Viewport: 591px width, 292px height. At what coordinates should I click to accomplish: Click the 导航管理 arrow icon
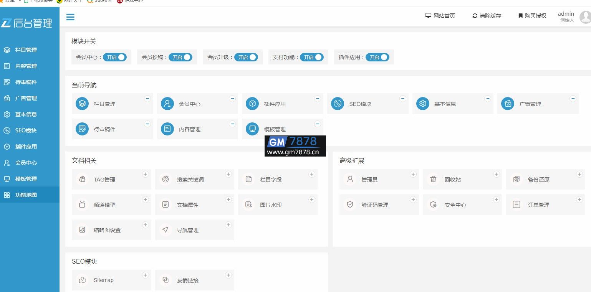[x=166, y=230]
